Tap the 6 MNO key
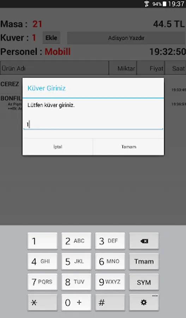The width and height of the screenshot is (186, 318). (110, 261)
